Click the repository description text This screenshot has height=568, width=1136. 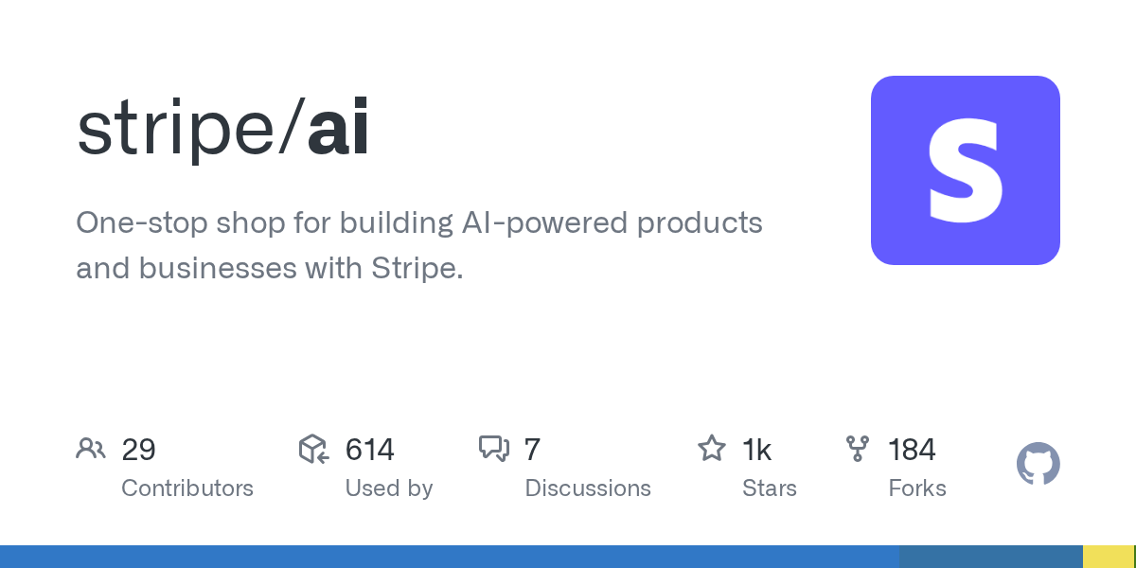click(x=419, y=245)
